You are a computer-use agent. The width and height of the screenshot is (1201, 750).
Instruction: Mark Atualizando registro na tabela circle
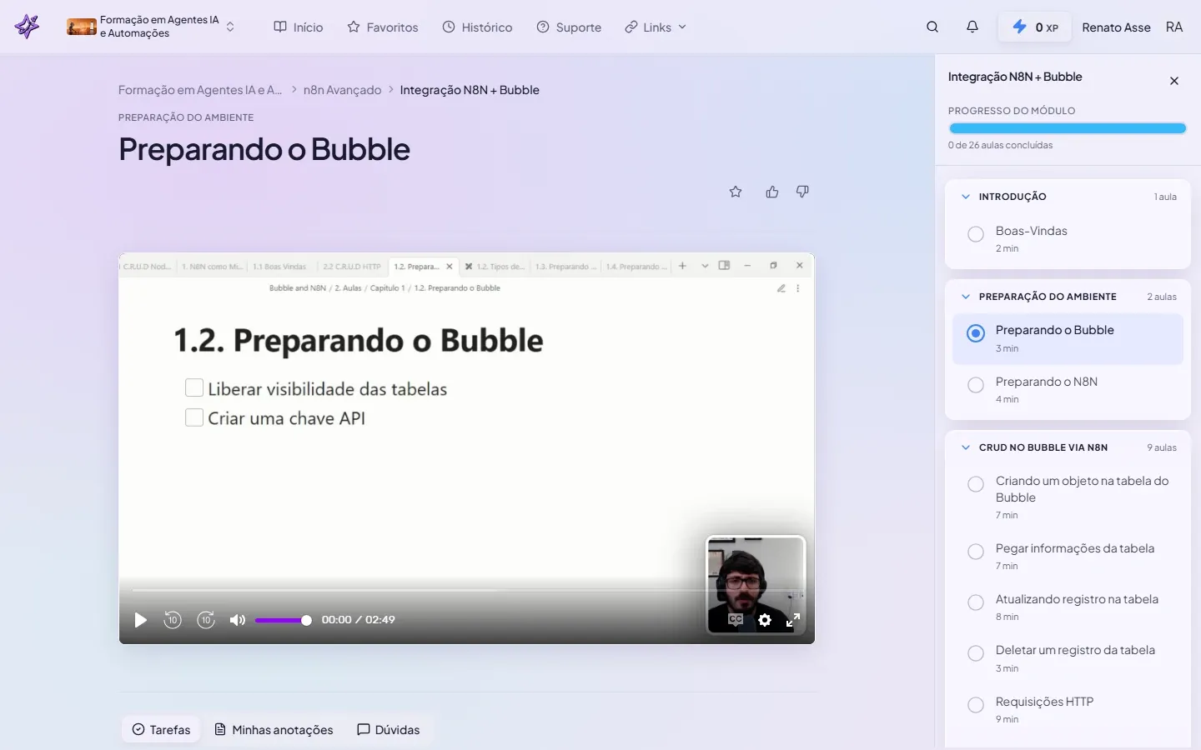click(x=976, y=602)
